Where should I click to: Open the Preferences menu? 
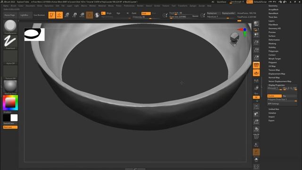click(x=129, y=6)
